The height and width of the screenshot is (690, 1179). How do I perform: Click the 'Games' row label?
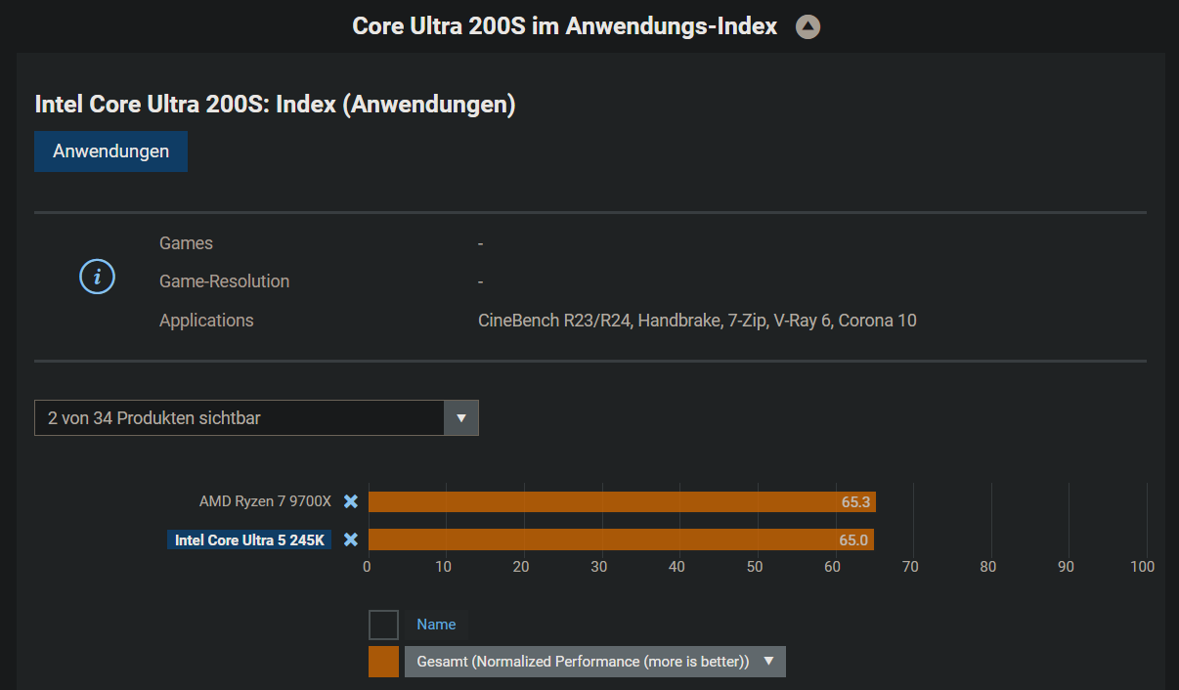186,243
